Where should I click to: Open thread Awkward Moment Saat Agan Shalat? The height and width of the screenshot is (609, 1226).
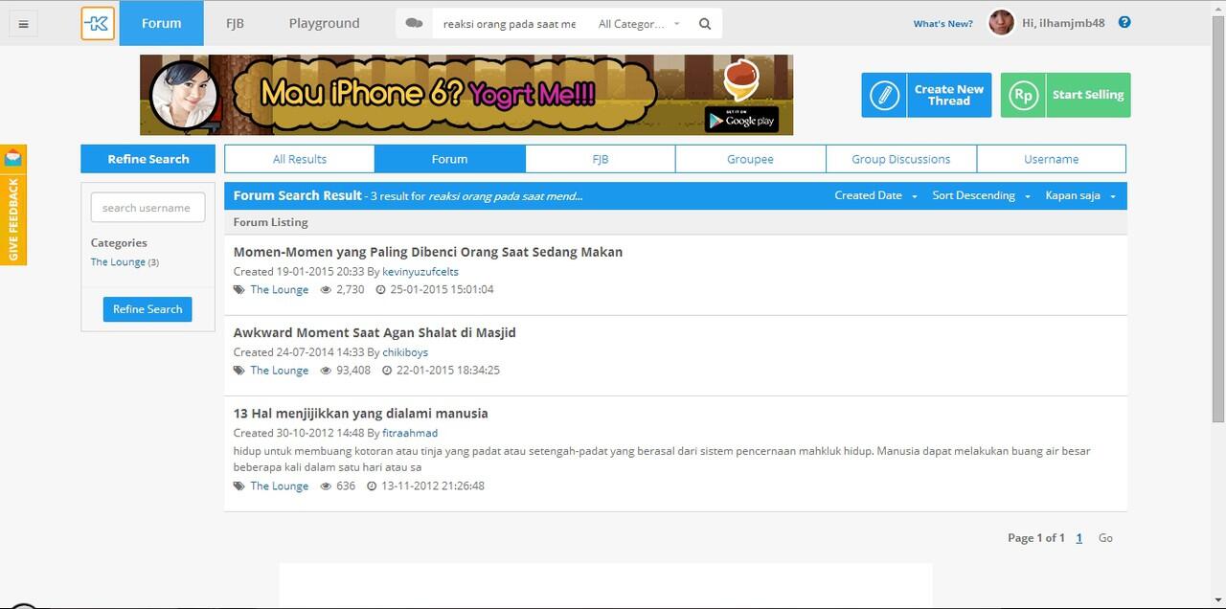[375, 332]
